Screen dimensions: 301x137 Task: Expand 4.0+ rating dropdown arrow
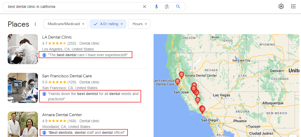click(122, 24)
